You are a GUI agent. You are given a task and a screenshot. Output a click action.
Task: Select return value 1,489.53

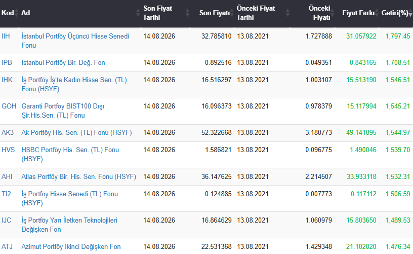point(398,220)
